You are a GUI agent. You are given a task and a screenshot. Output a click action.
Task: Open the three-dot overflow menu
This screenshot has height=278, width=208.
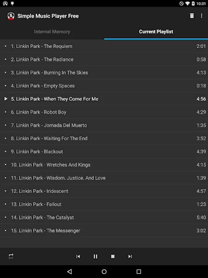pyautogui.click(x=202, y=16)
